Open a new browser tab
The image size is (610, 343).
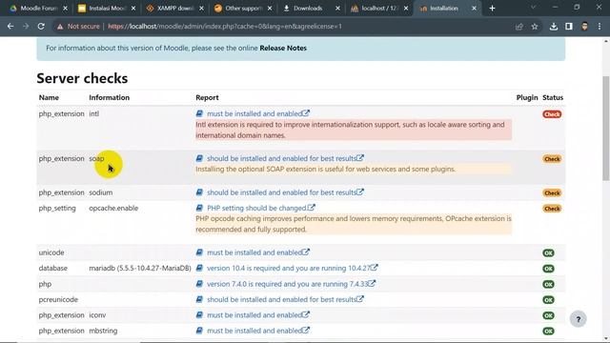pos(492,9)
